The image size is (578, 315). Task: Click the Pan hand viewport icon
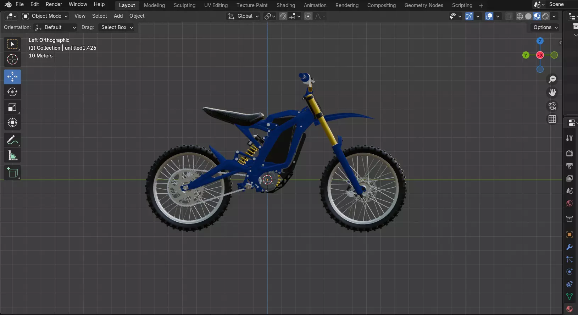[x=552, y=93]
